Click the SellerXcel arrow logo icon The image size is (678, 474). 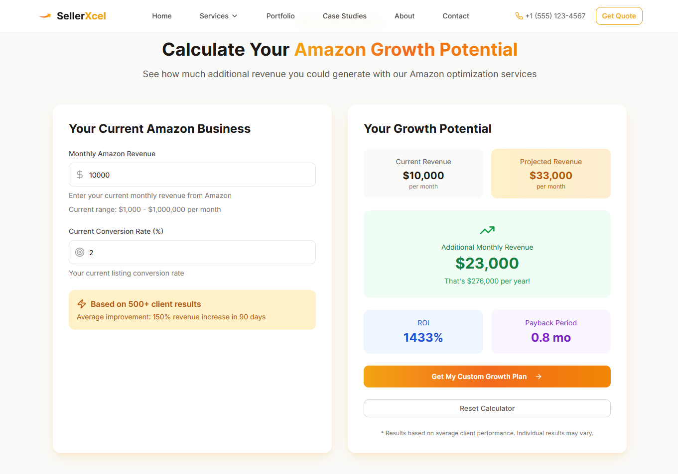coord(45,16)
